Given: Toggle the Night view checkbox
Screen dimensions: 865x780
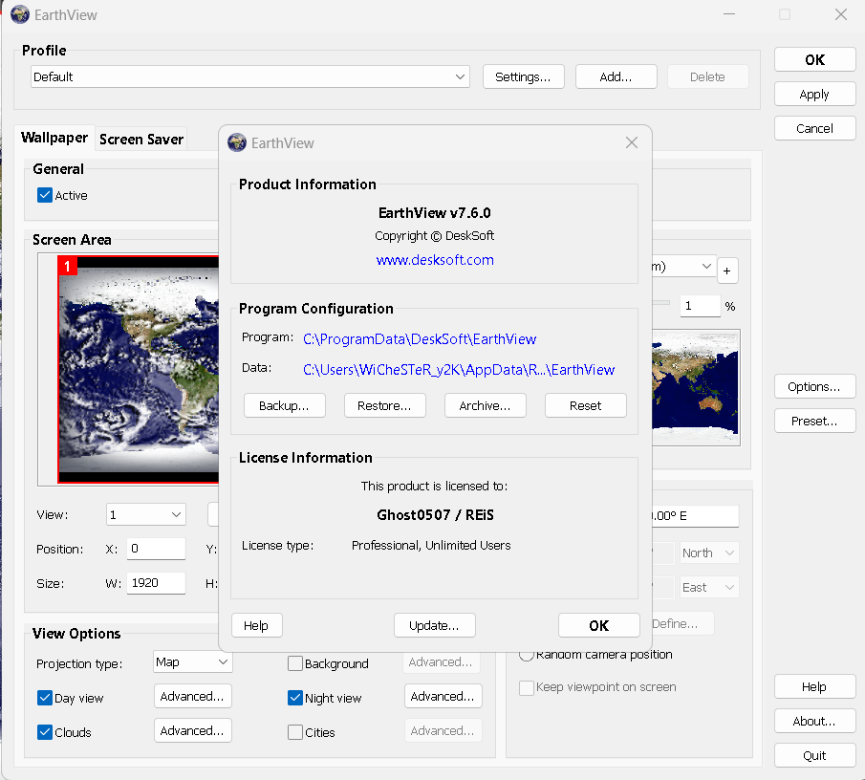Looking at the screenshot, I should (295, 698).
